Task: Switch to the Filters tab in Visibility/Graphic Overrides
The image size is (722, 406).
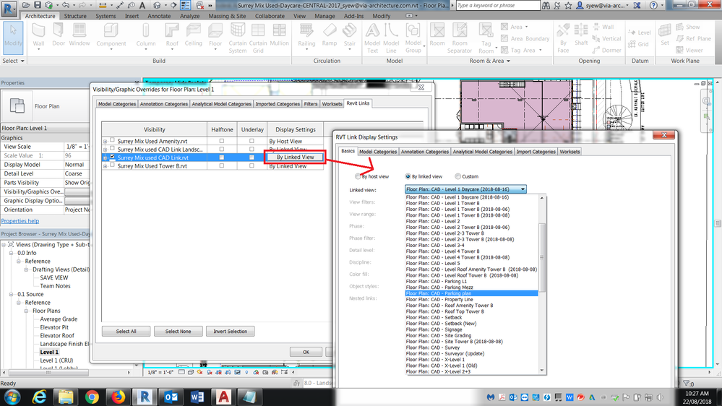Action: click(x=311, y=104)
